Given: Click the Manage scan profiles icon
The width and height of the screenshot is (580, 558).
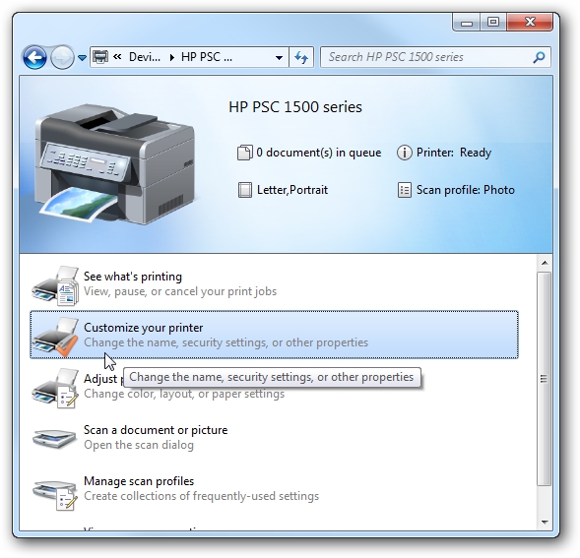Looking at the screenshot, I should (x=55, y=494).
